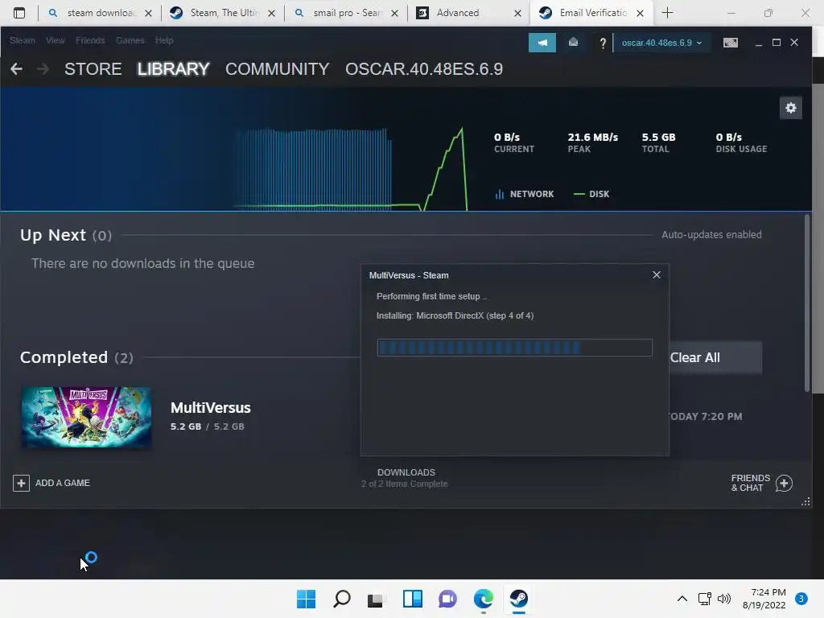
Task: Click the downloads list vertical scrollbar
Action: [807, 303]
